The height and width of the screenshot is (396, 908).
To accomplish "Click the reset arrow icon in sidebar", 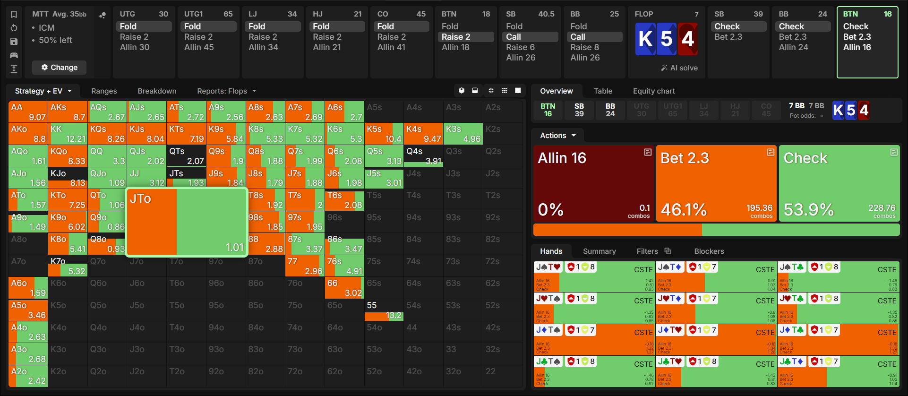I will (x=14, y=28).
